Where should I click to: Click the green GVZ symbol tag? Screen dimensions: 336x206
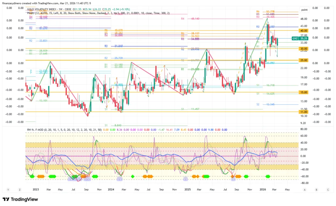click(295, 38)
